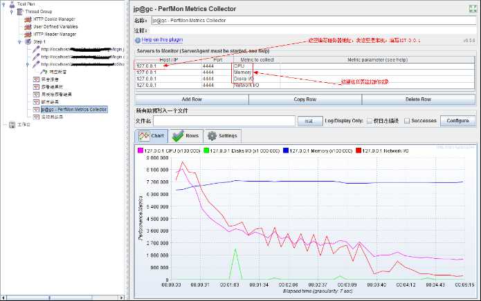Click the Add Row button
This screenshot has width=481, height=301.
point(192,99)
